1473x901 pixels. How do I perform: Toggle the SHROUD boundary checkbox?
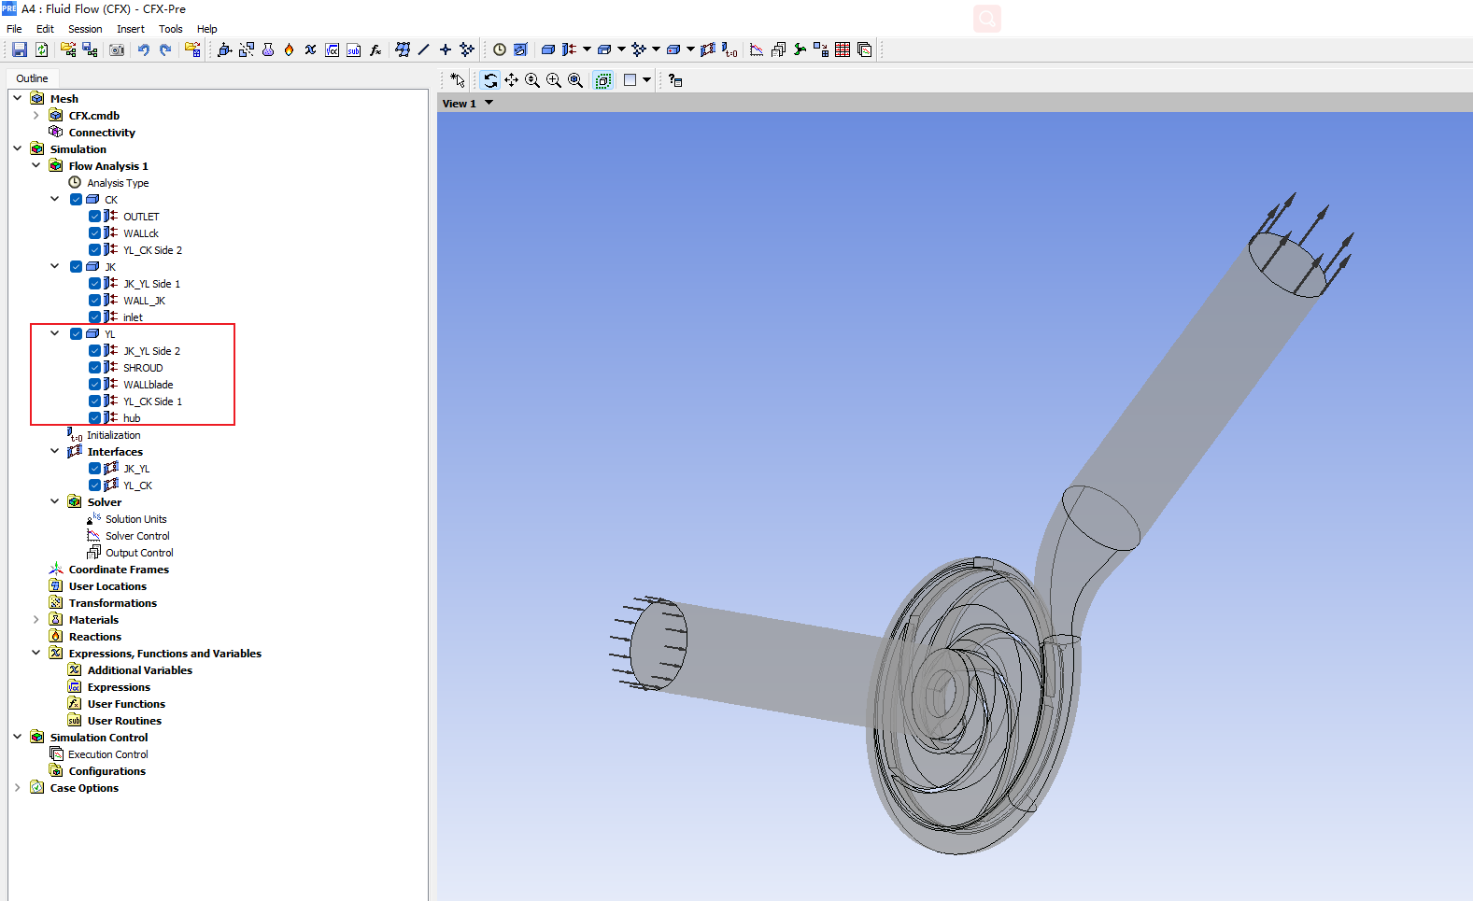(94, 368)
